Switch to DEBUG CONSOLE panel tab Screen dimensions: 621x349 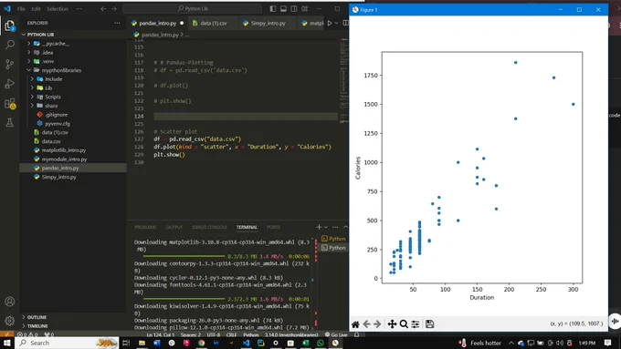pos(209,227)
